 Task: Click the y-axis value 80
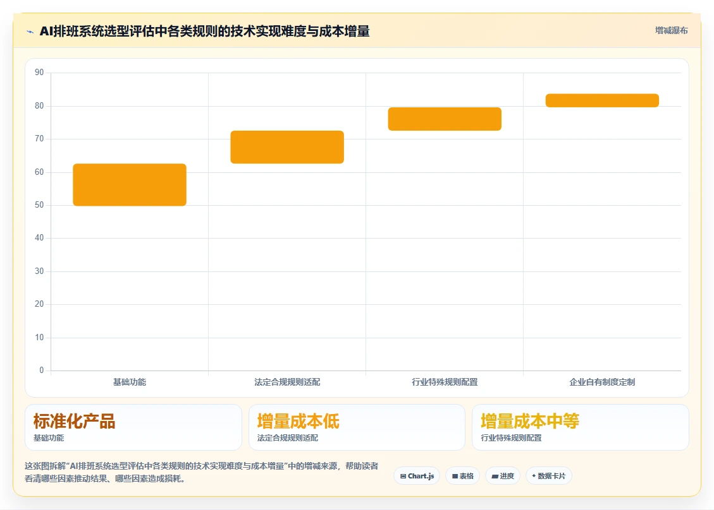pyautogui.click(x=39, y=106)
